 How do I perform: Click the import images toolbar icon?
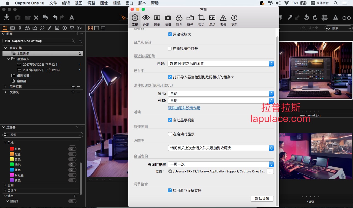click(7, 17)
